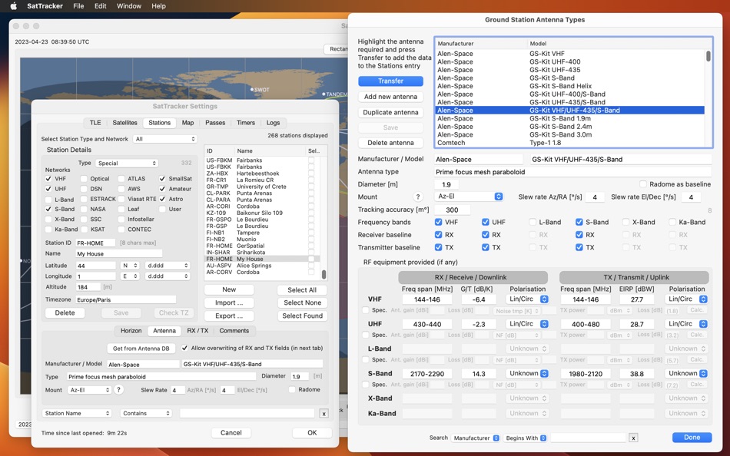Click the Select All button

(x=302, y=290)
